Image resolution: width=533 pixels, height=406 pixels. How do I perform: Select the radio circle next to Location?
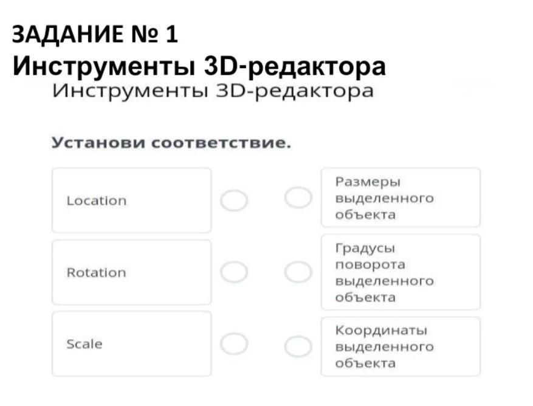click(234, 201)
